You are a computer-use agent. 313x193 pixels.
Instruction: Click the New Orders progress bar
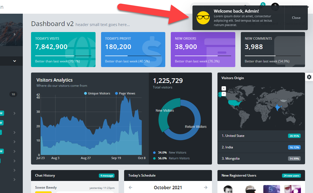[203, 56]
